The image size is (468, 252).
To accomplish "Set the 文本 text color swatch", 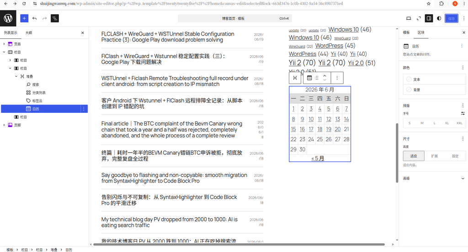I will pyautogui.click(x=434, y=79).
